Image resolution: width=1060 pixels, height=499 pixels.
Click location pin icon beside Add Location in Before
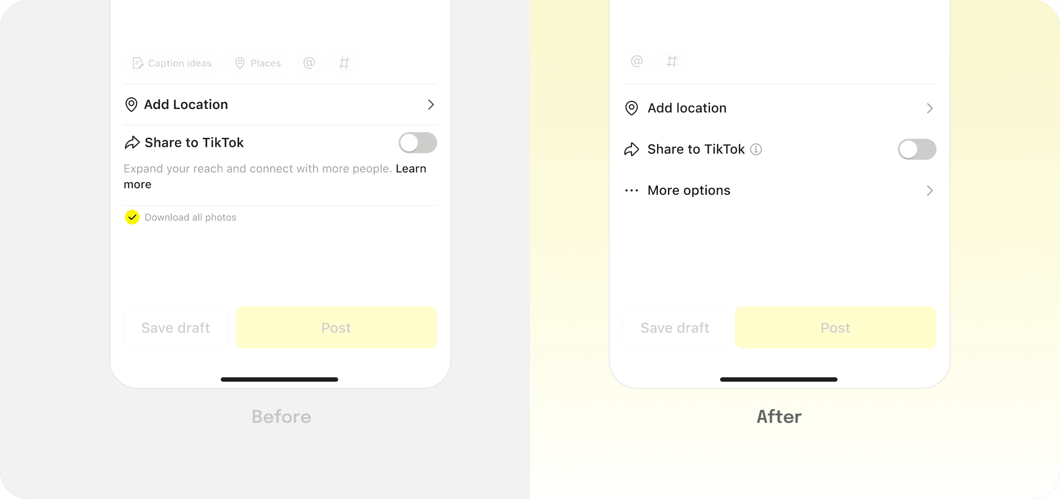click(x=131, y=105)
